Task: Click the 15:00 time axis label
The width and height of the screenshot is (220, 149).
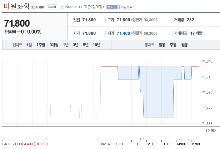Action: tap(196, 144)
